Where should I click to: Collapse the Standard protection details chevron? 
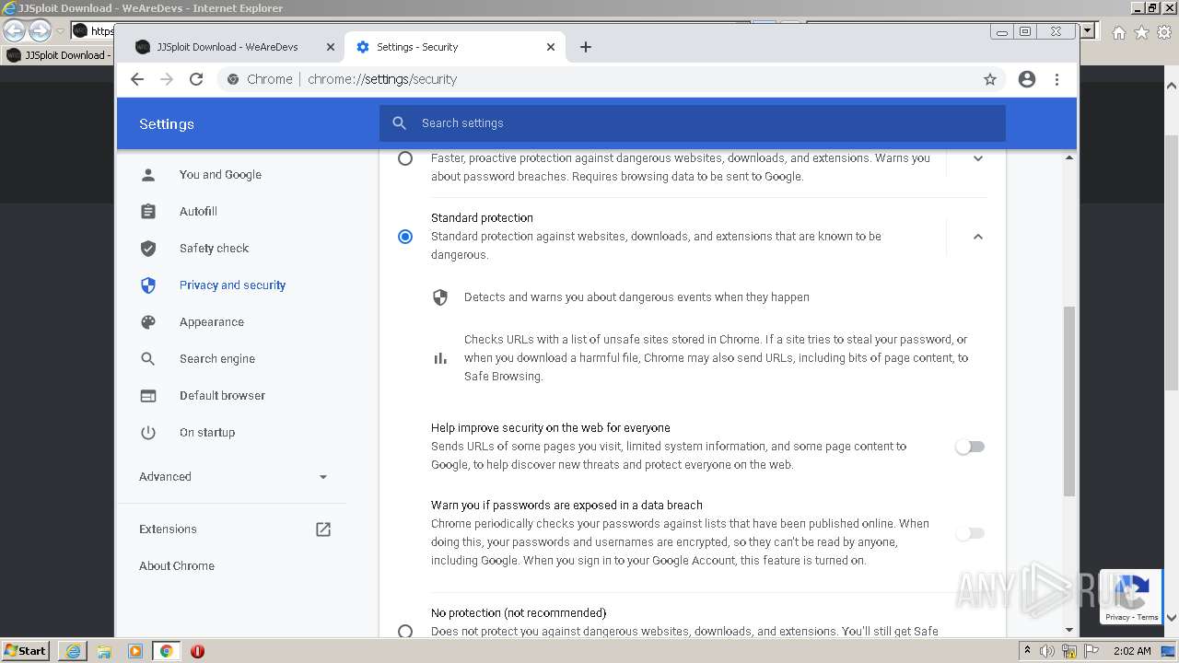click(978, 237)
